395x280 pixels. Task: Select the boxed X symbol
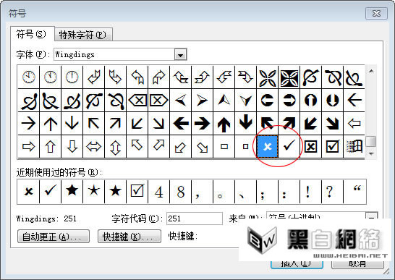[311, 146]
